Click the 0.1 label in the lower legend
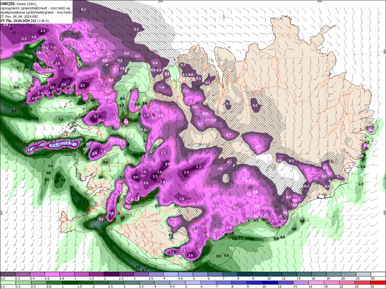 click(2, 287)
